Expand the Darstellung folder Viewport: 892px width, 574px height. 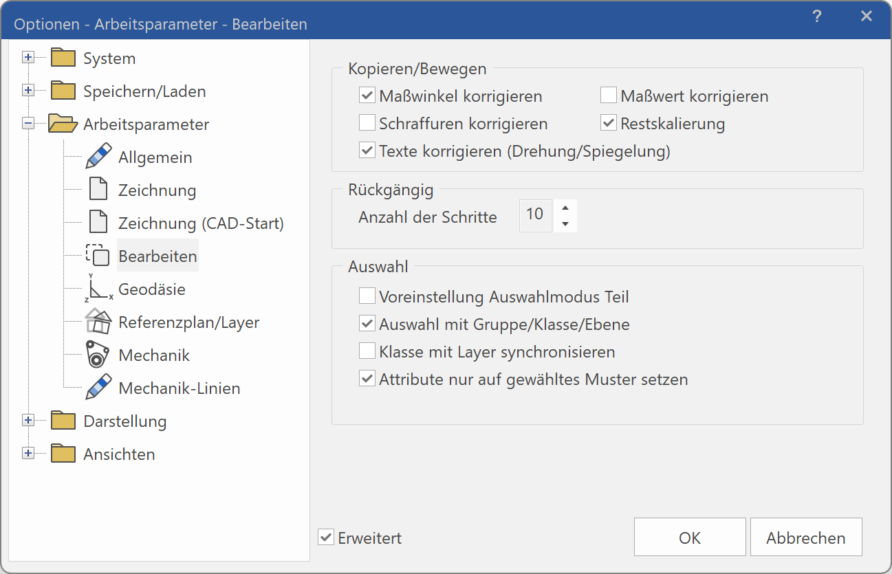tap(28, 421)
